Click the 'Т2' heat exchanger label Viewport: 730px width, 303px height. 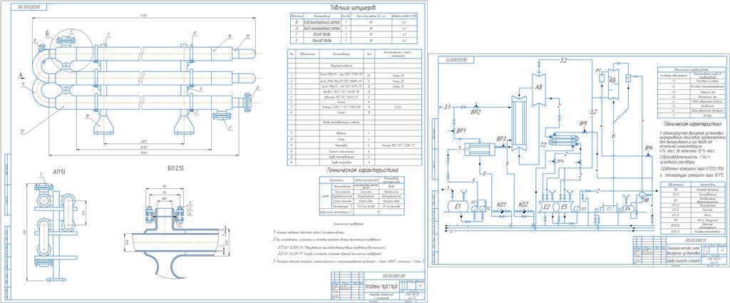click(543, 145)
